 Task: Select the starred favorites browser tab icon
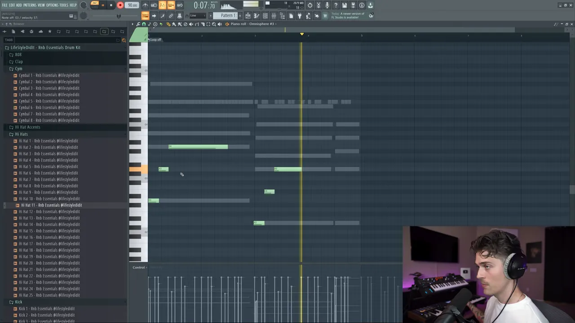click(49, 31)
